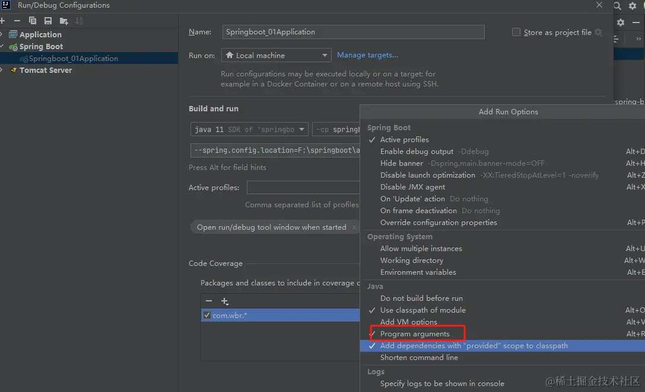Copy the selected configuration
This screenshot has width=645, height=392.
click(33, 21)
